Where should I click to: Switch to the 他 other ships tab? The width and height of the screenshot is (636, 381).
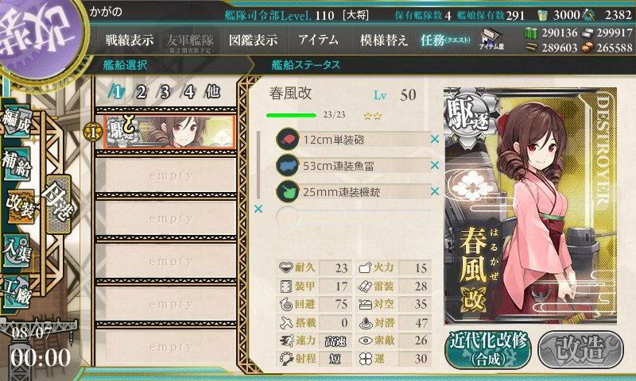(212, 91)
